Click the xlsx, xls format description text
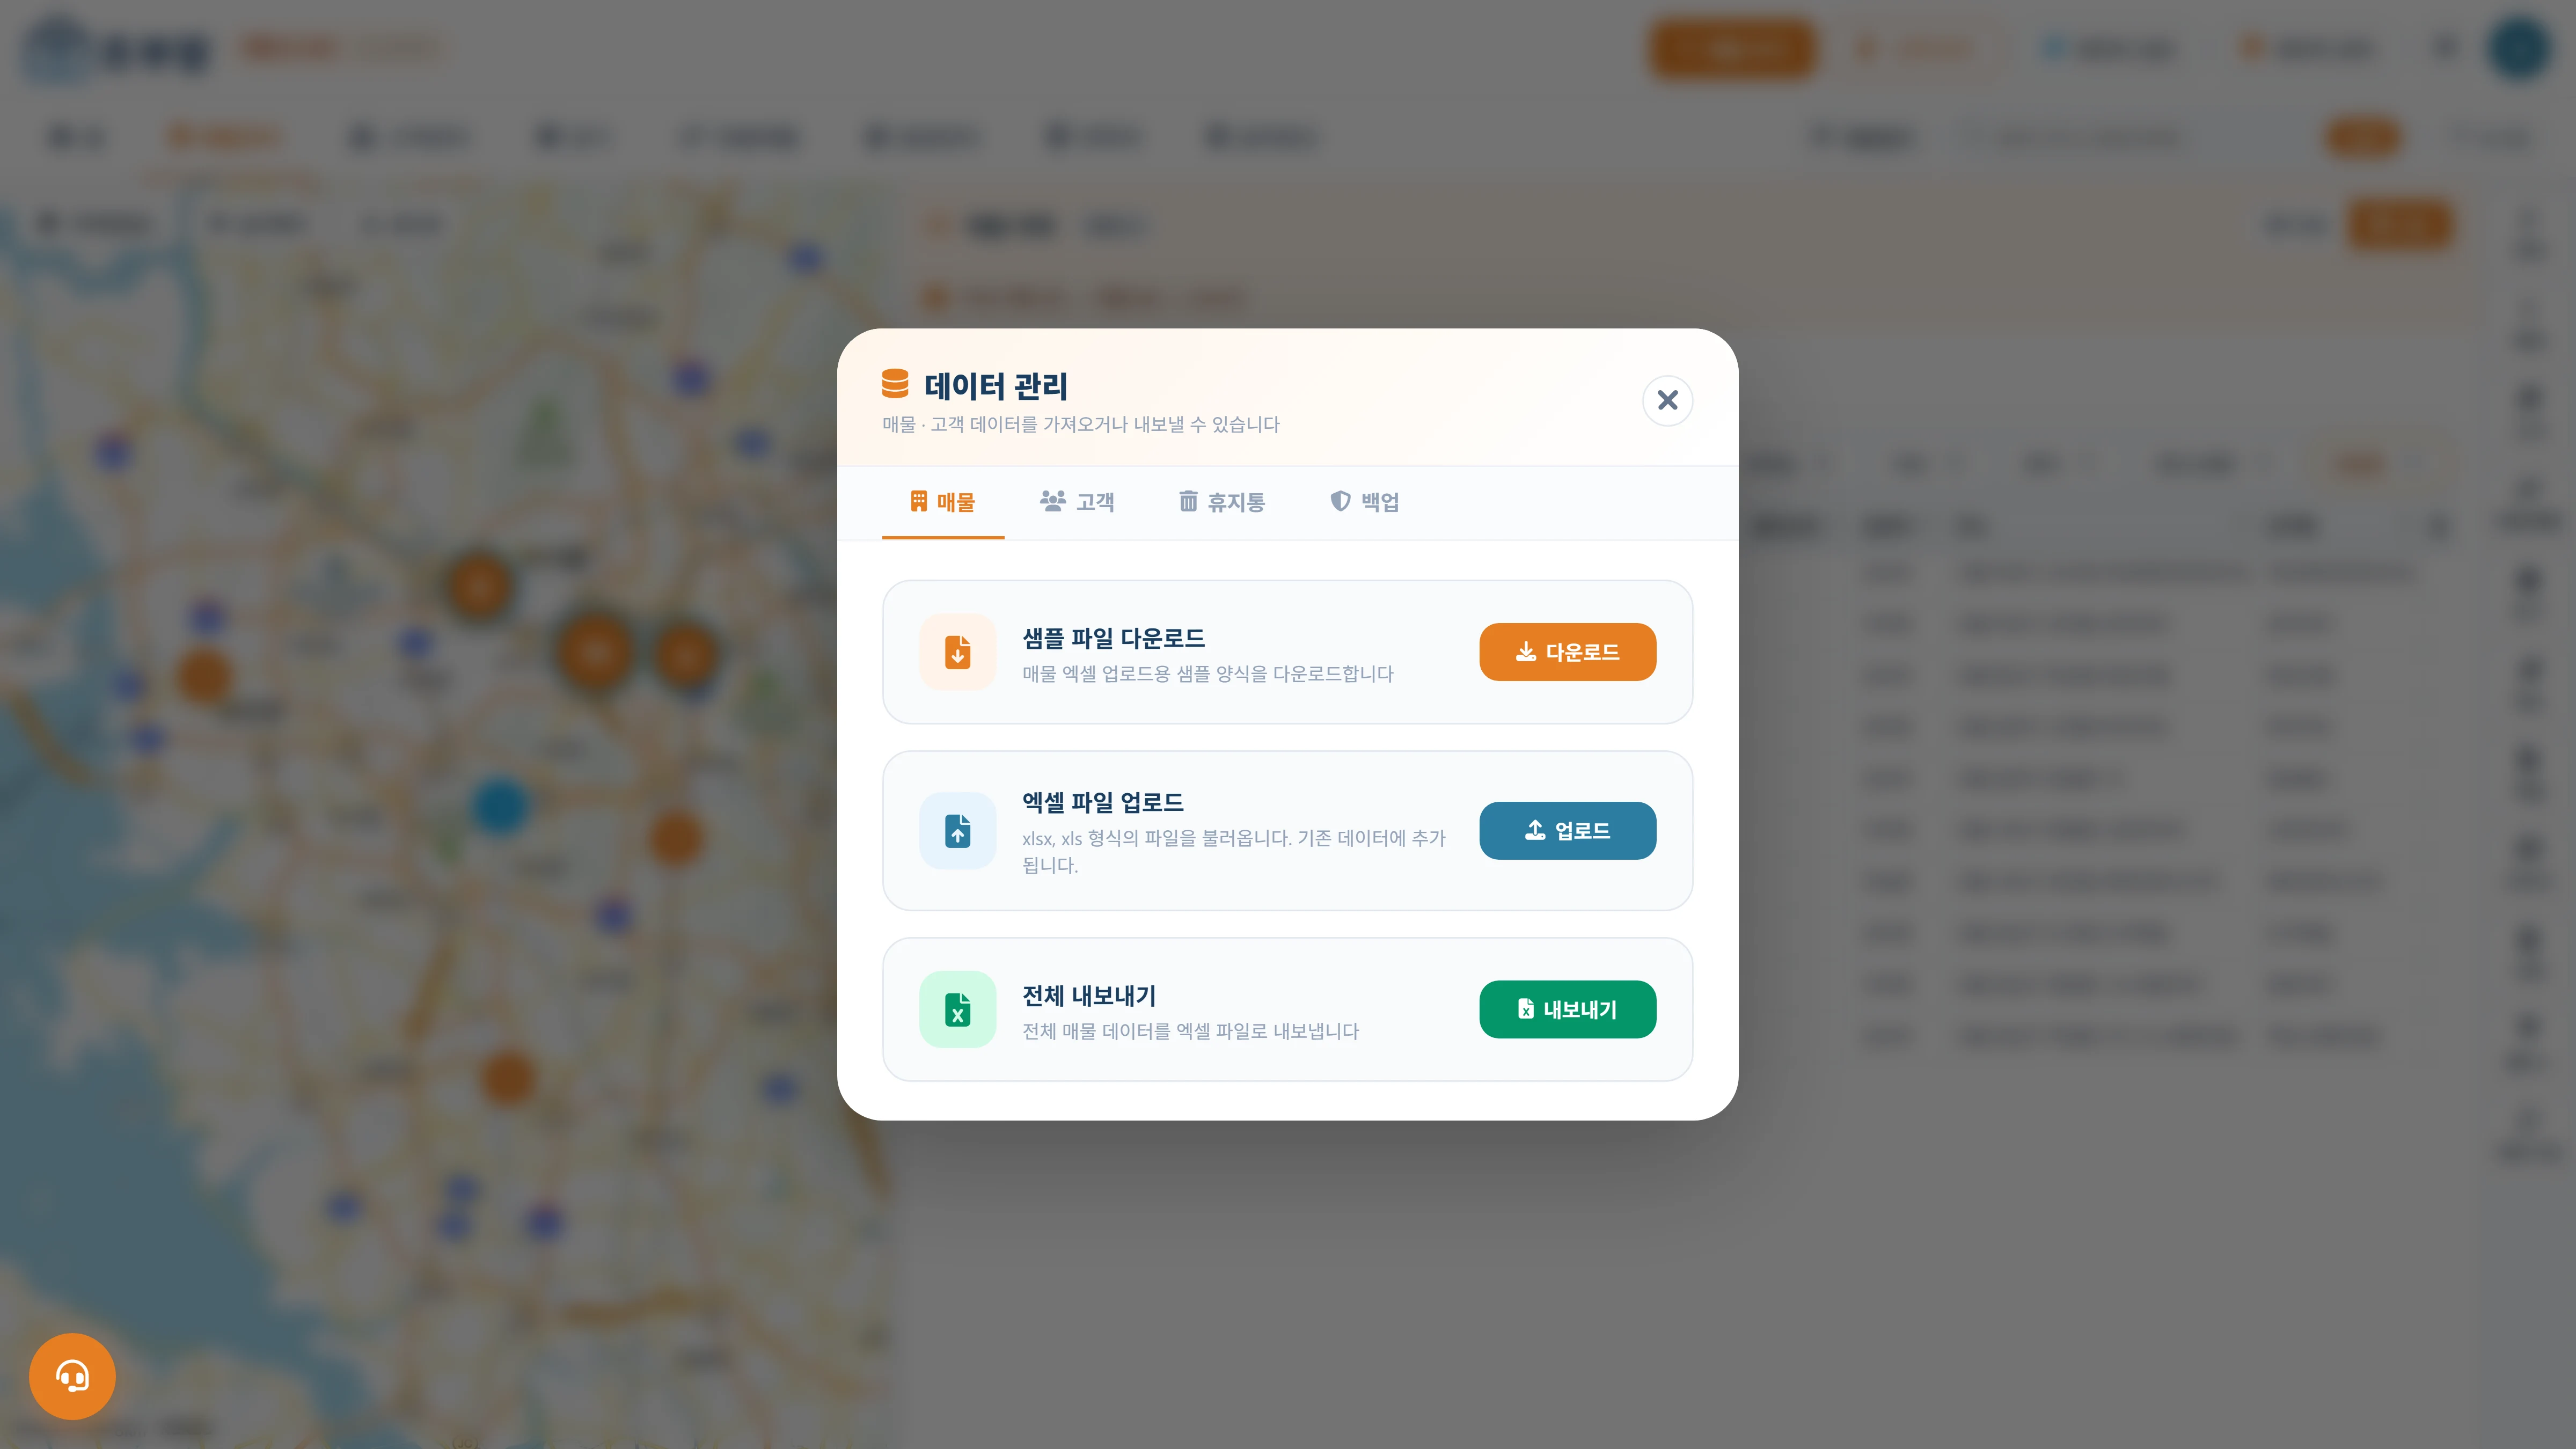2576x1449 pixels. [x=1234, y=852]
